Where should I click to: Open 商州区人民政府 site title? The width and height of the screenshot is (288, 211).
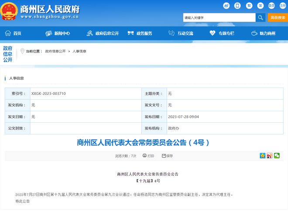50,9
